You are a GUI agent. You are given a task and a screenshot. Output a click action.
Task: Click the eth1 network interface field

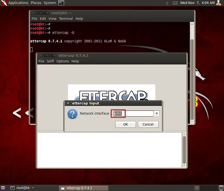pyautogui.click(x=133, y=113)
